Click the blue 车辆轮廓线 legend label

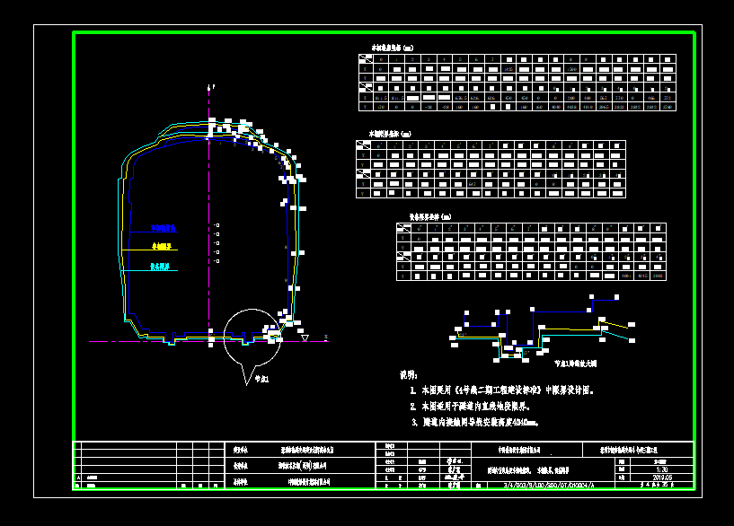[163, 228]
